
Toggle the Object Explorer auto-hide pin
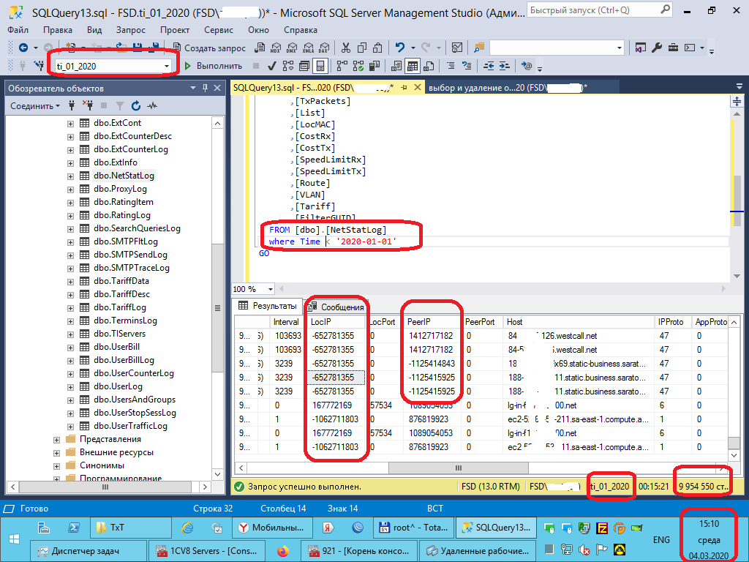205,88
